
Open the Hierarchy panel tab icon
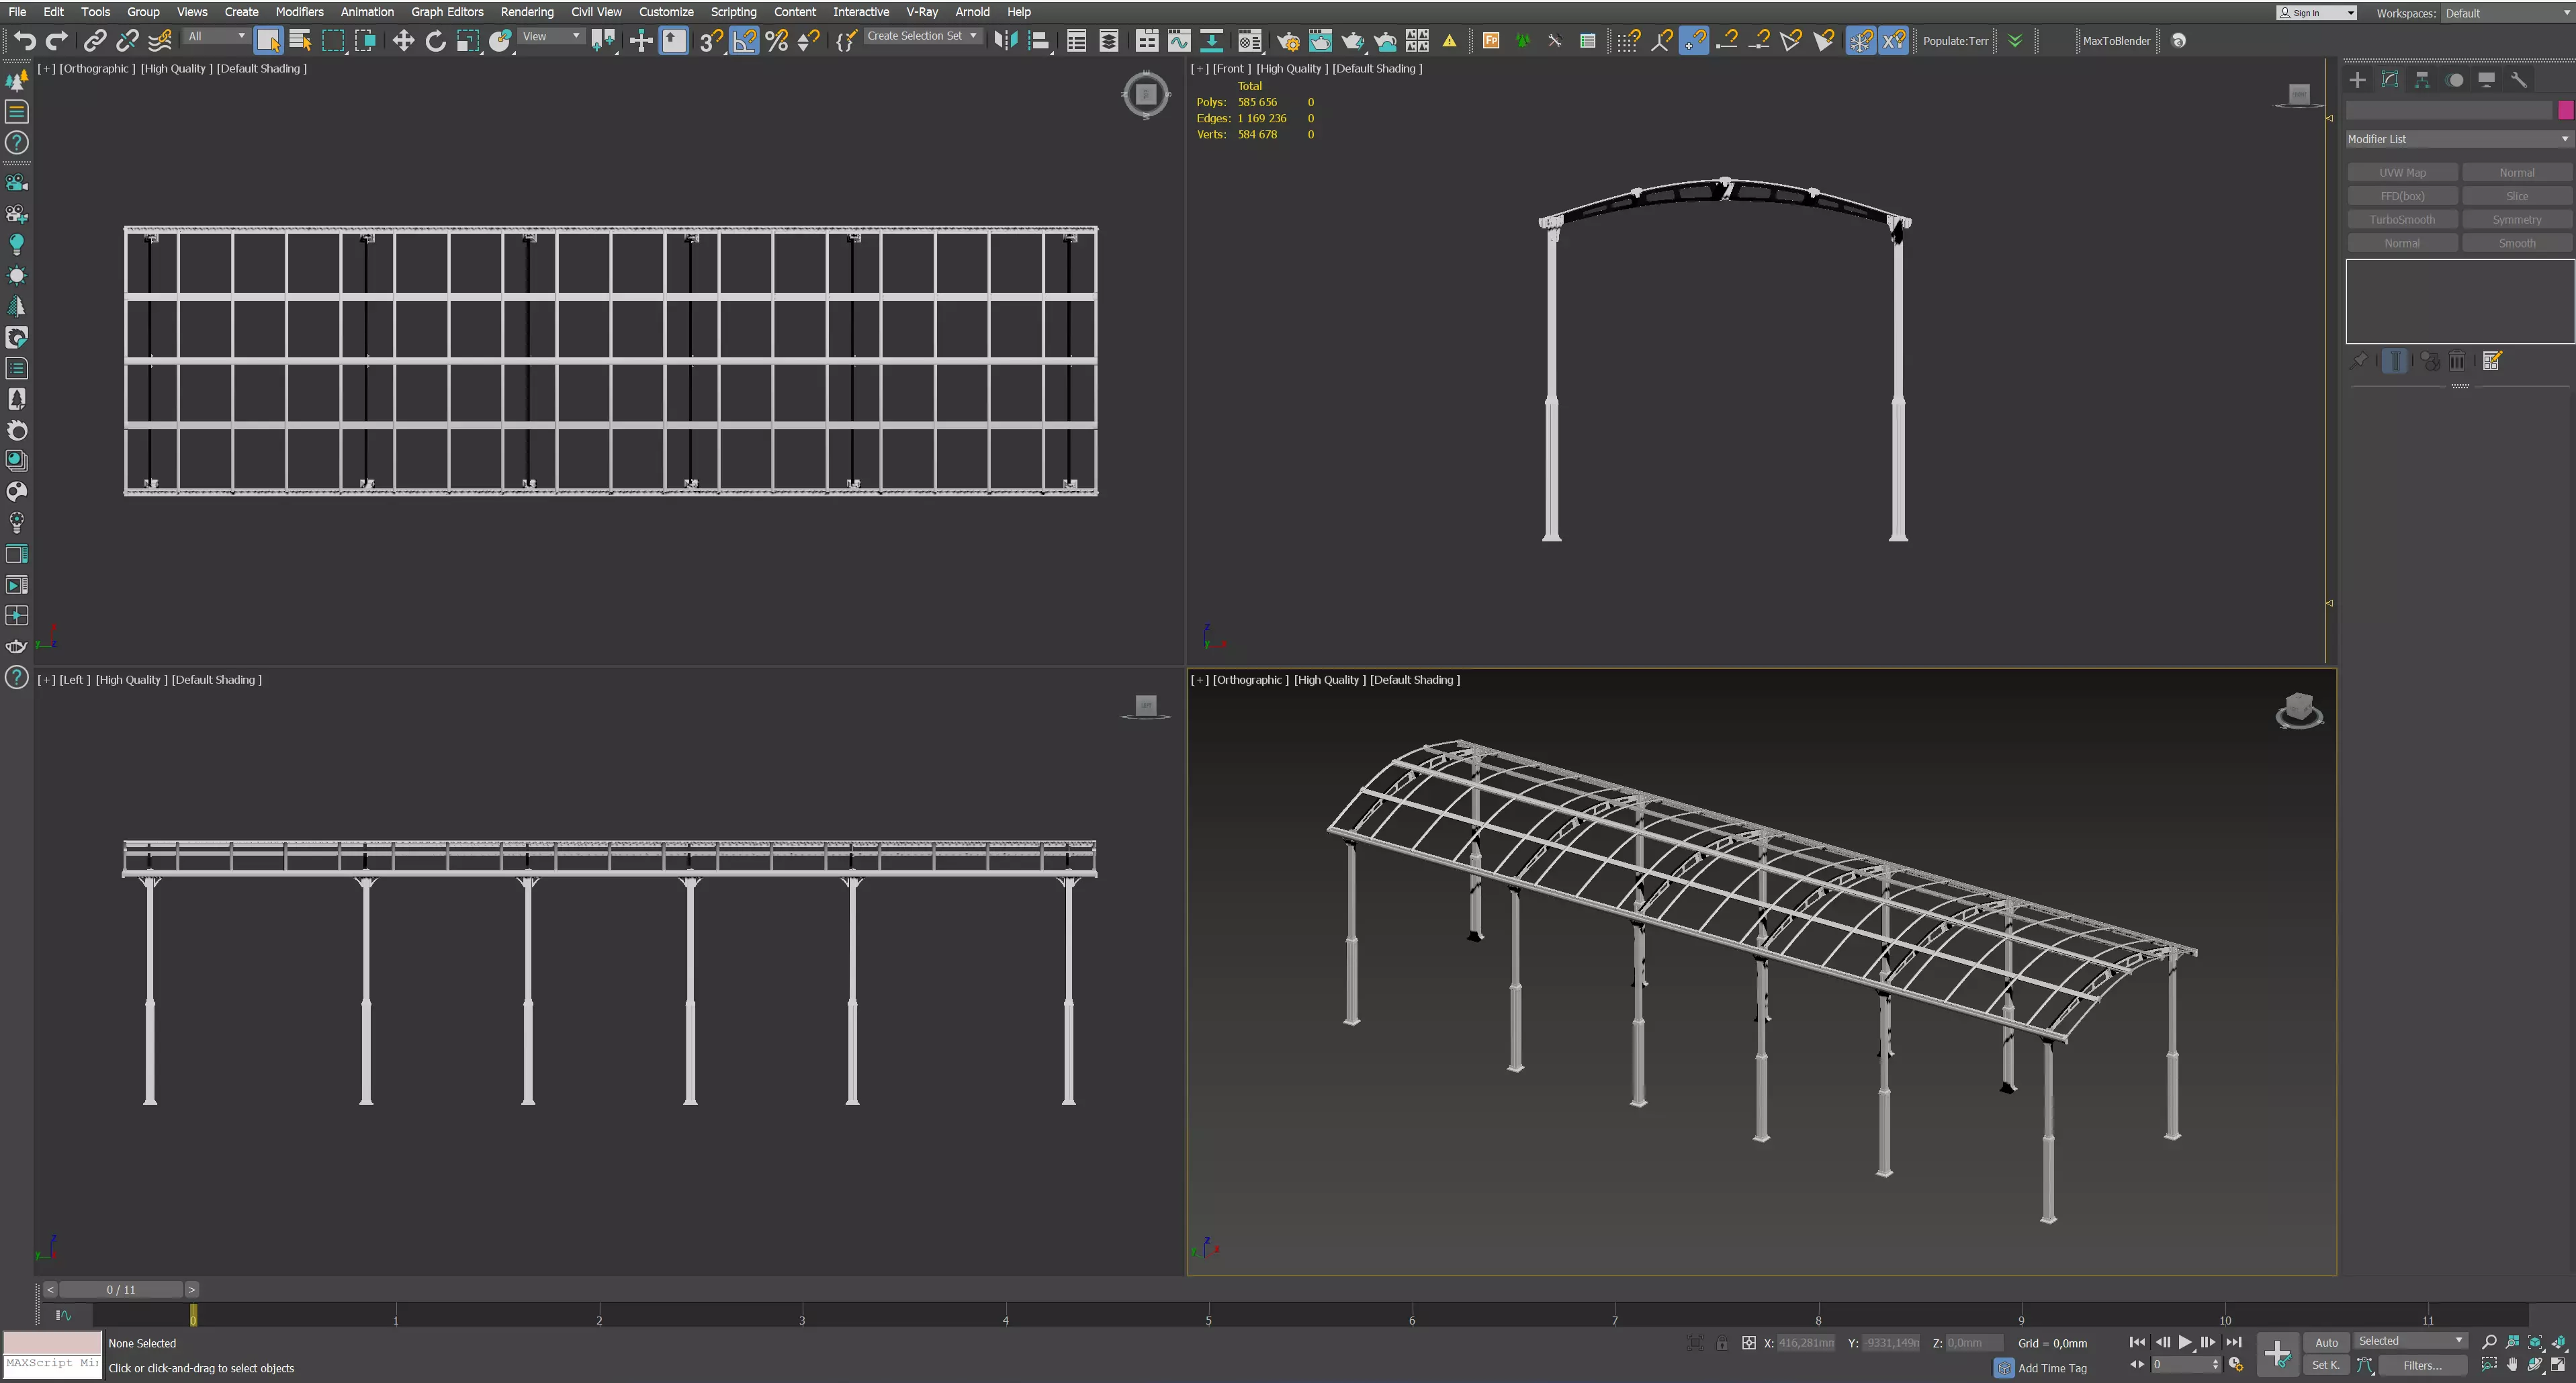2422,80
